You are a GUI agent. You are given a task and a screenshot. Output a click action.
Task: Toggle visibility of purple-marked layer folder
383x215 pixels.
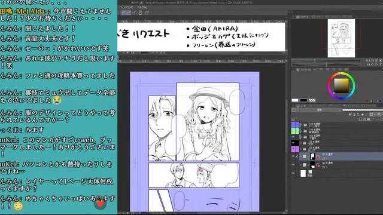tap(293, 149)
